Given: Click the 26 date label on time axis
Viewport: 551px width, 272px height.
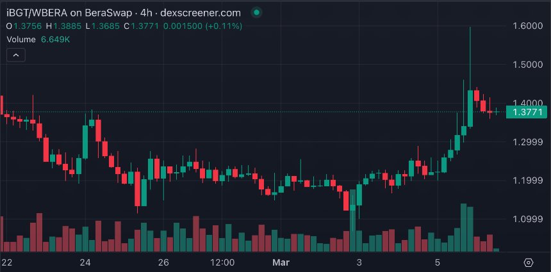Looking at the screenshot, I should pyautogui.click(x=164, y=262).
